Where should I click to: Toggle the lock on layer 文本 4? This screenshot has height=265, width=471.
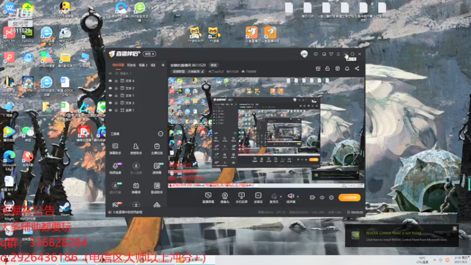click(x=116, y=81)
